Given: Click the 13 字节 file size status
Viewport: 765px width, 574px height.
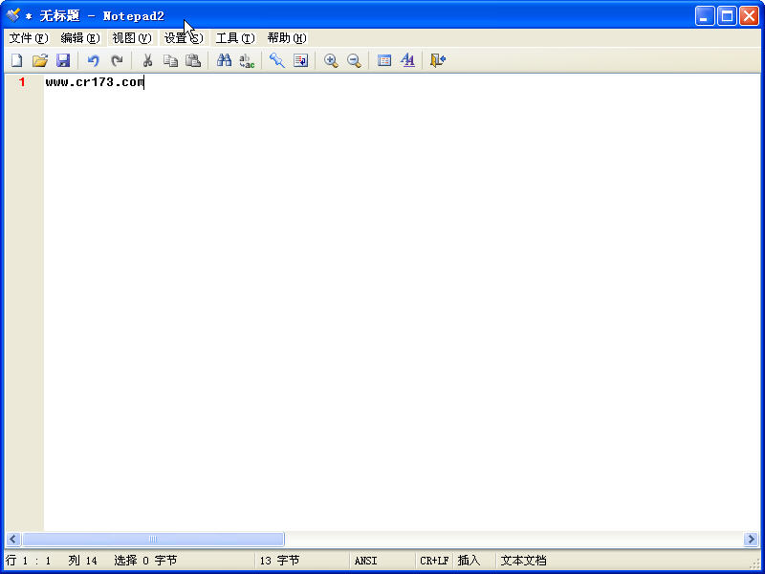Looking at the screenshot, I should [x=279, y=561].
